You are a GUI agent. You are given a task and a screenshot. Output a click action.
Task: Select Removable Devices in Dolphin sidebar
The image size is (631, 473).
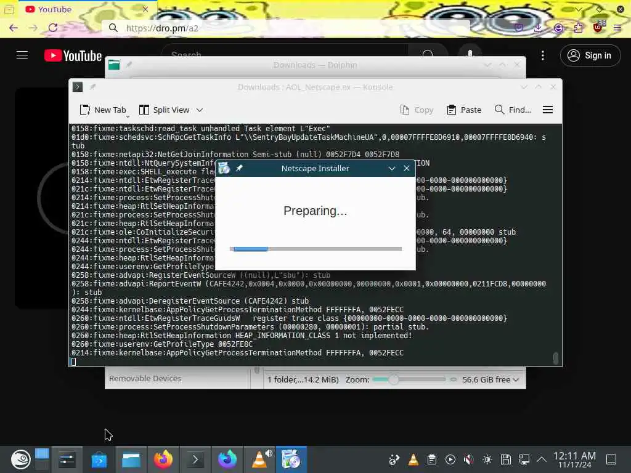pyautogui.click(x=145, y=379)
